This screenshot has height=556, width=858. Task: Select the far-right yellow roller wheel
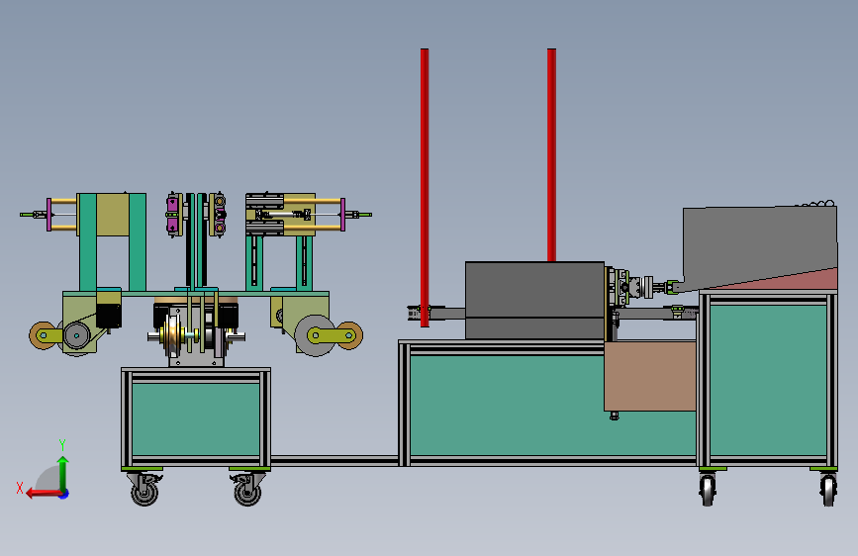click(348, 335)
